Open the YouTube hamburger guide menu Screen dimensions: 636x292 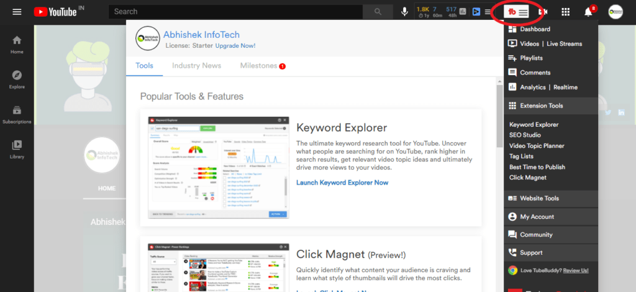pyautogui.click(x=17, y=12)
